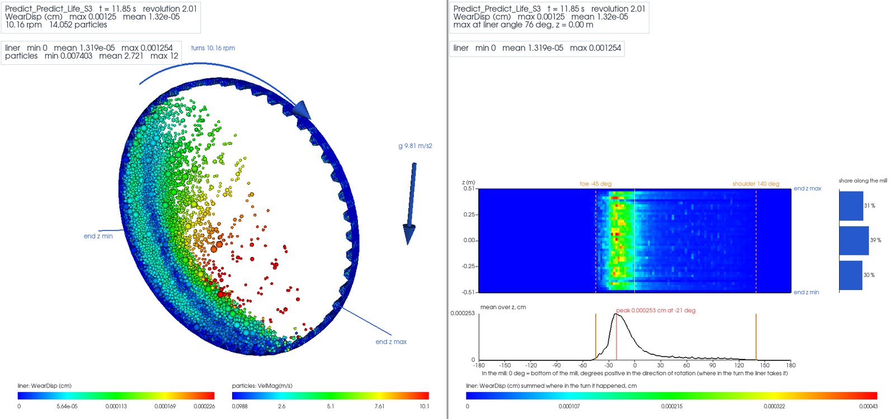The height and width of the screenshot is (419, 895).
Task: Click the orange "toe -45 deg" label
Action: 596,184
